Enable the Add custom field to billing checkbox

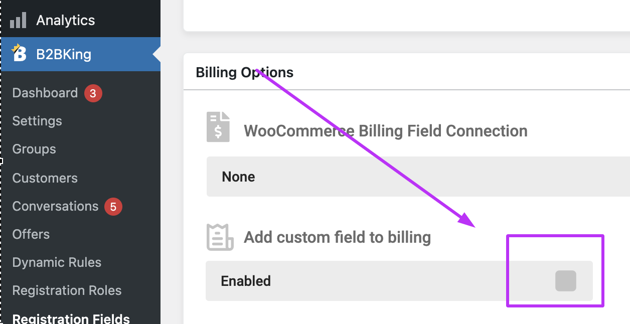[x=566, y=281]
